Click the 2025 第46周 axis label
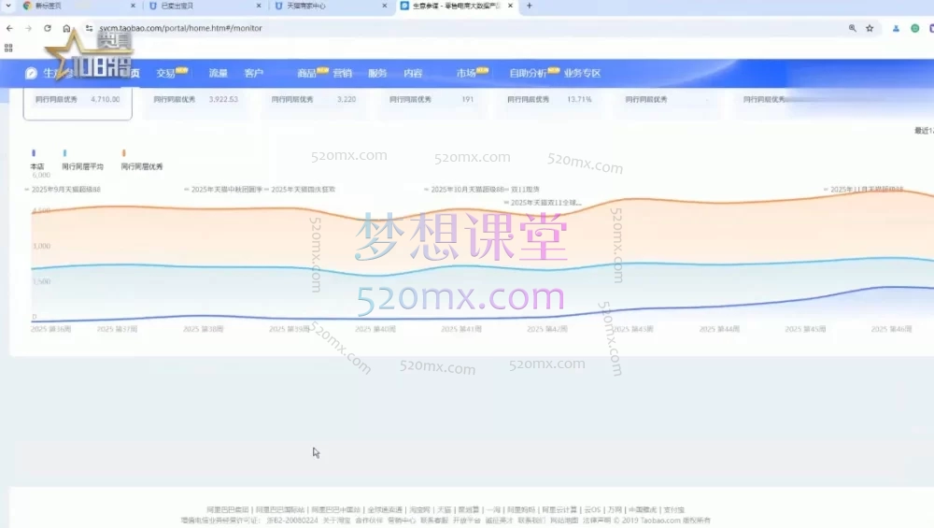Image resolution: width=934 pixels, height=528 pixels. coord(891,329)
